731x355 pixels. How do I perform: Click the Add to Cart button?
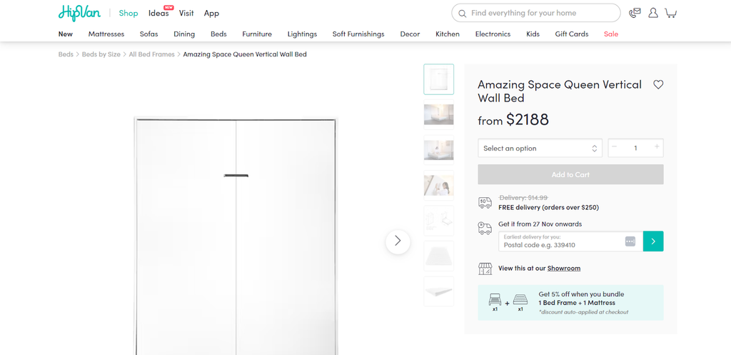(x=570, y=174)
